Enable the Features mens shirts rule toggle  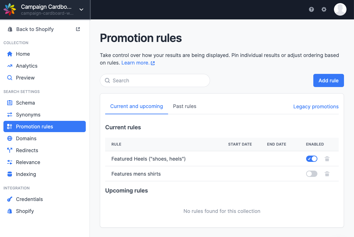(x=311, y=174)
